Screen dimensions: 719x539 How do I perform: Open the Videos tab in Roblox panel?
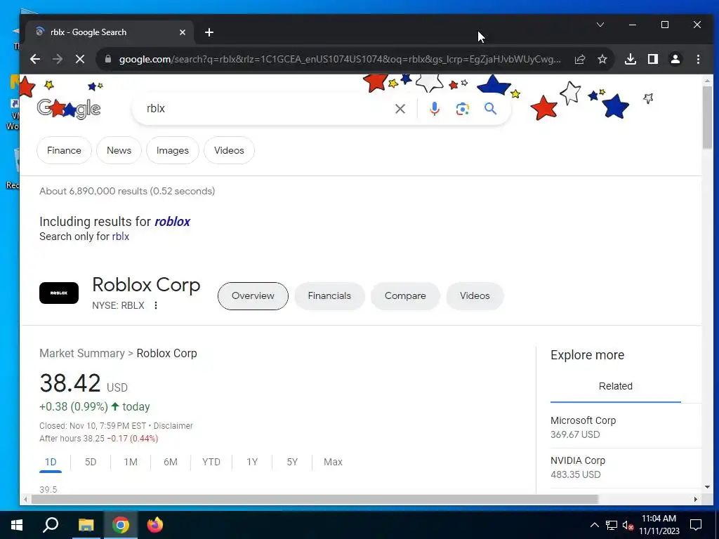tap(475, 296)
